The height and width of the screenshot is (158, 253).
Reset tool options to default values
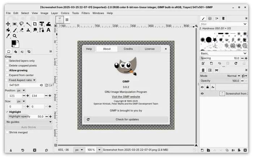[47, 150]
